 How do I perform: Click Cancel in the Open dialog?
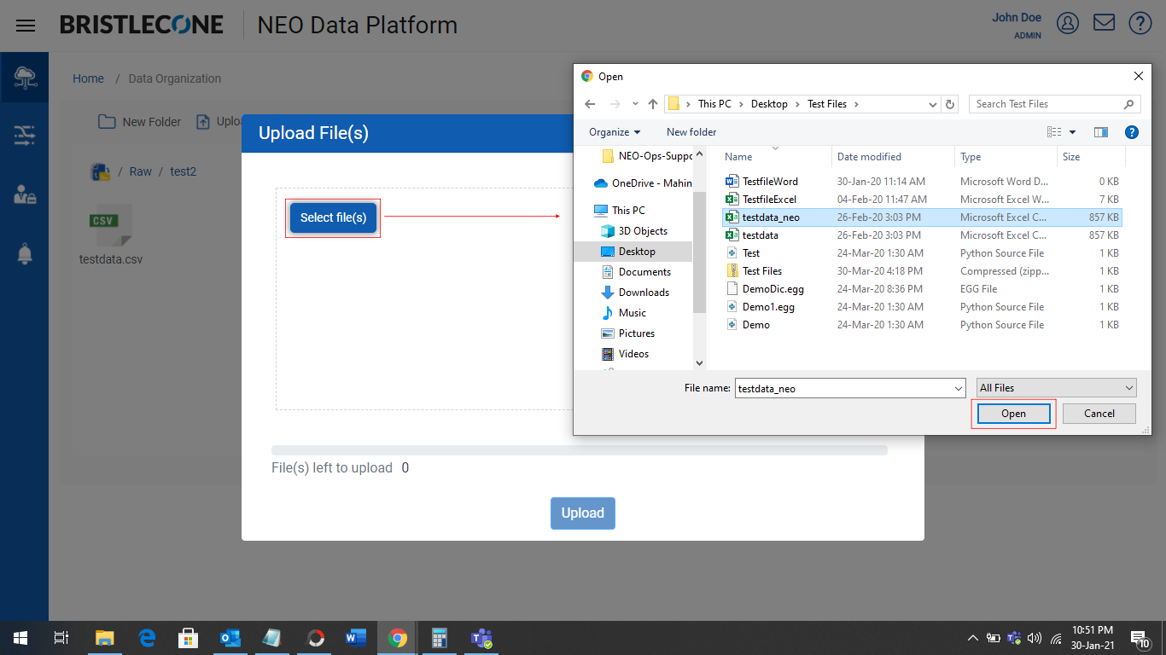(x=1099, y=414)
